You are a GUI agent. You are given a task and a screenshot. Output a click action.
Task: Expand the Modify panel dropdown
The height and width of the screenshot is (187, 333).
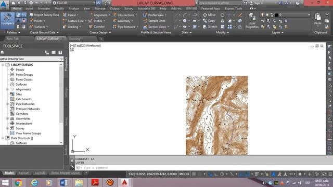pyautogui.click(x=222, y=32)
